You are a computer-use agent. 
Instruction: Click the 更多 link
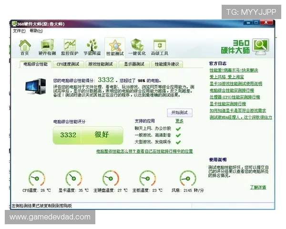(x=179, y=121)
